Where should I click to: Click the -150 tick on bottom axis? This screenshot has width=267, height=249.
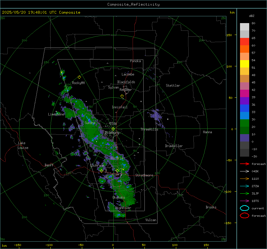18,245
